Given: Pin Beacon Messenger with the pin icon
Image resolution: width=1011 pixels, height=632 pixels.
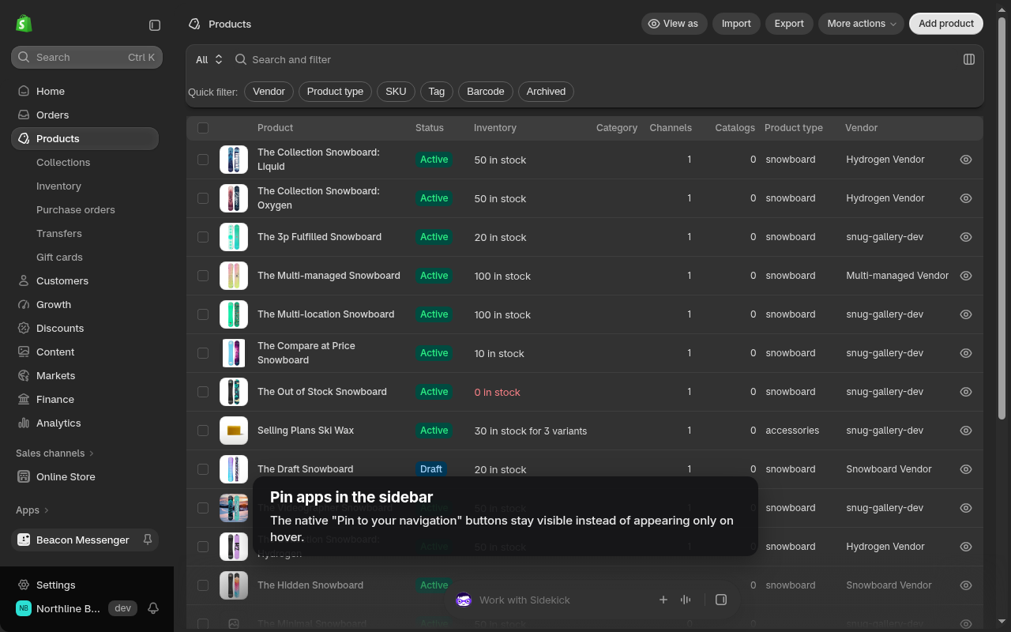Looking at the screenshot, I should tap(147, 540).
